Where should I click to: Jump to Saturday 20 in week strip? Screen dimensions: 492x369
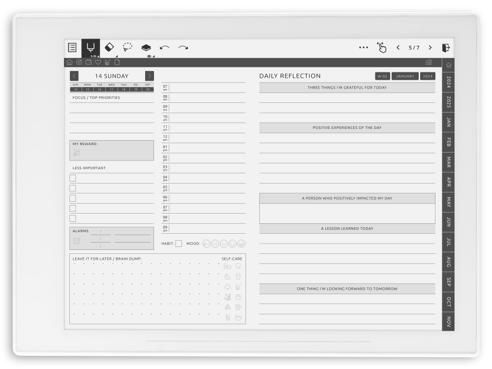coord(148,90)
